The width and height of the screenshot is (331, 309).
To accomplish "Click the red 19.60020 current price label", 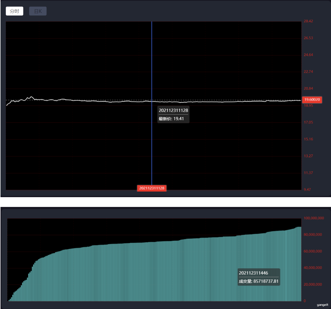I will (312, 99).
